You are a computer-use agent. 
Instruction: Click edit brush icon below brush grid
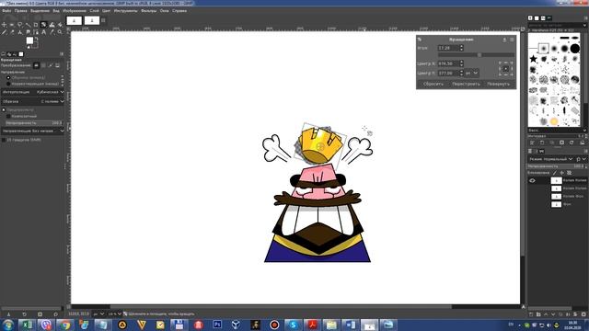[532, 143]
